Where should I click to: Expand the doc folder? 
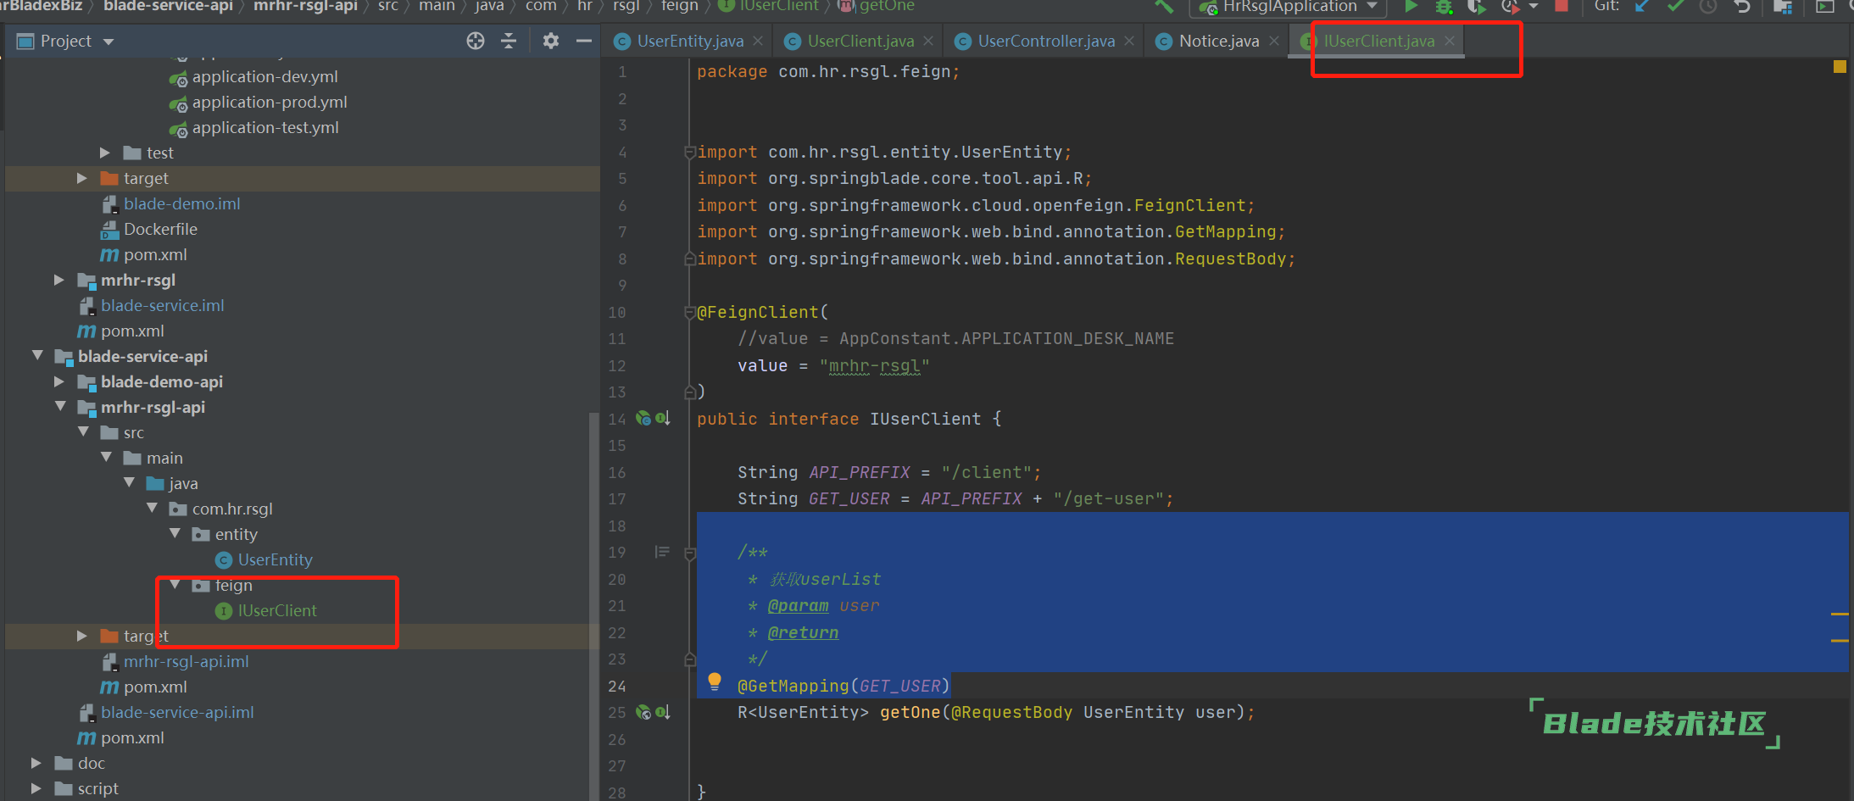point(36,763)
